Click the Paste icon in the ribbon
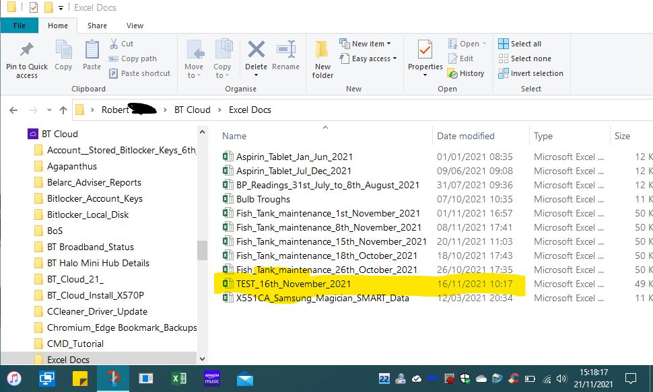Screen dimensions: 653x392 [92, 51]
